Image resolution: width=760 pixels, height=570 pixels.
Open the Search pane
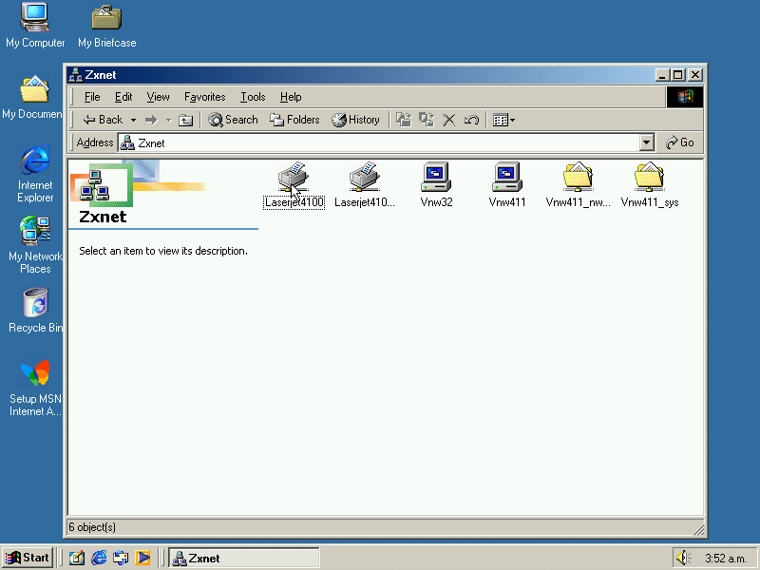tap(233, 120)
